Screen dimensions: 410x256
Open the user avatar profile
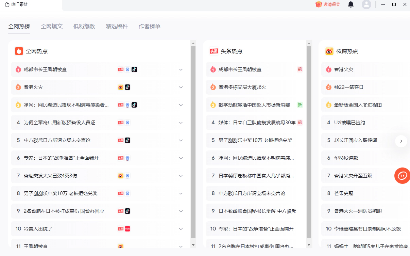tap(366, 4)
